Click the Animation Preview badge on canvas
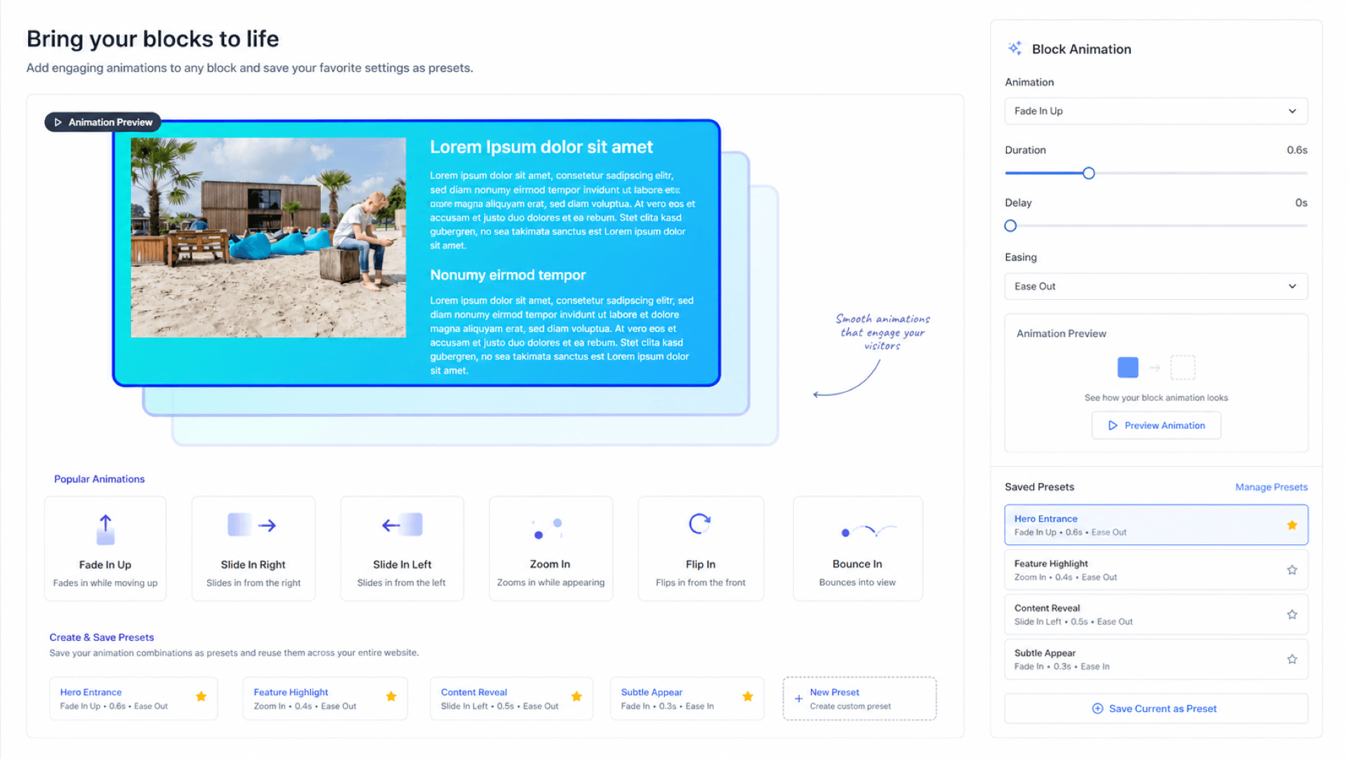Viewport: 1348px width, 759px height. coord(103,122)
